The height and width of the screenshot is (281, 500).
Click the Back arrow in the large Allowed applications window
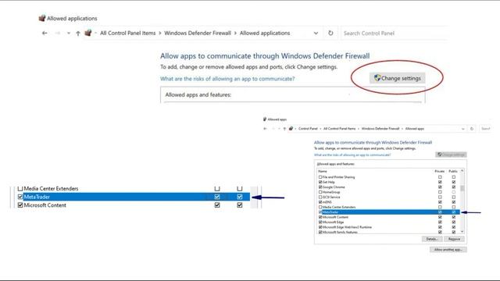[x=45, y=33]
